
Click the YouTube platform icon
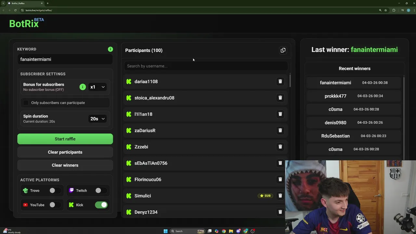[25, 205]
